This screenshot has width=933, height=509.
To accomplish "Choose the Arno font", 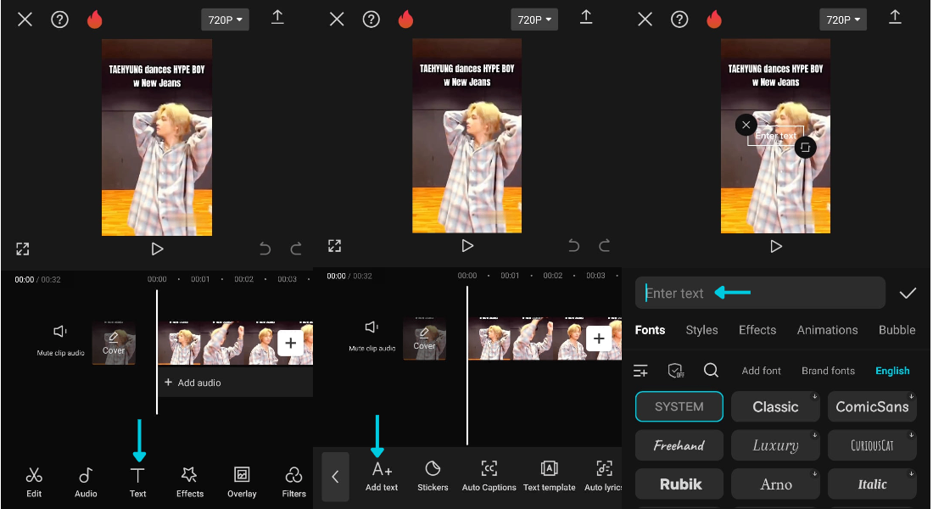I will pos(775,484).
